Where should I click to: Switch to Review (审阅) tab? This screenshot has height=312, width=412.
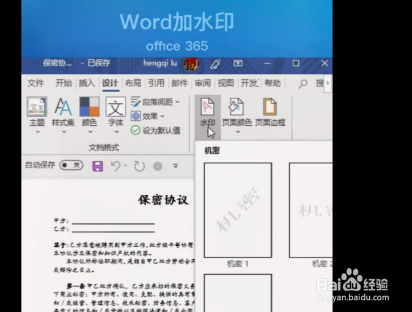tap(202, 83)
